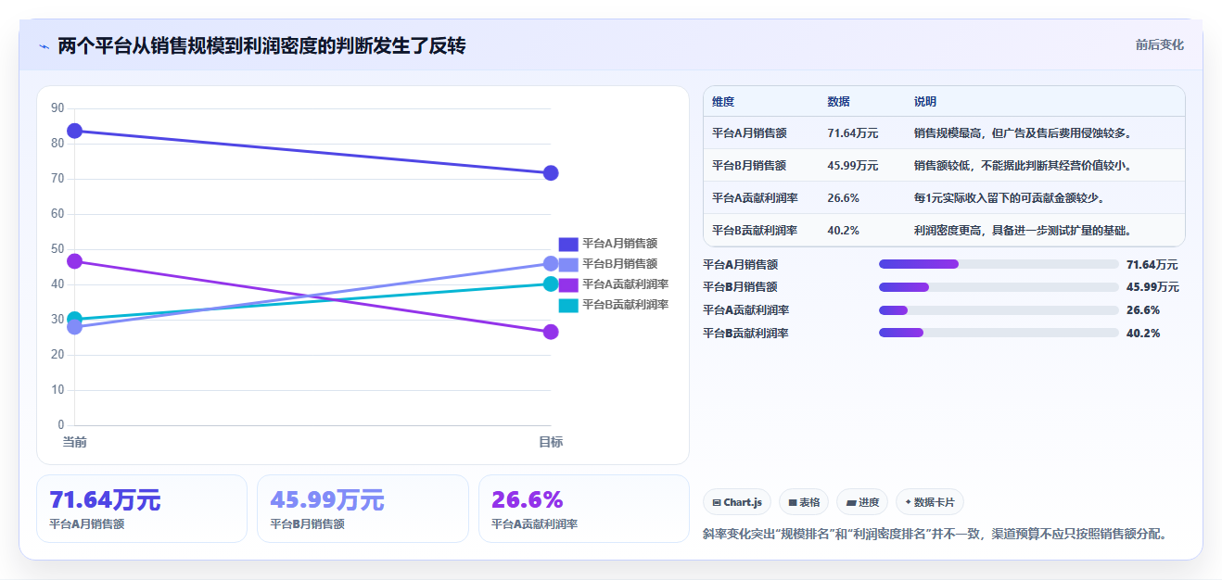This screenshot has height=580, width=1222.
Task: Click the 目标 x-axis label
Action: [x=551, y=442]
